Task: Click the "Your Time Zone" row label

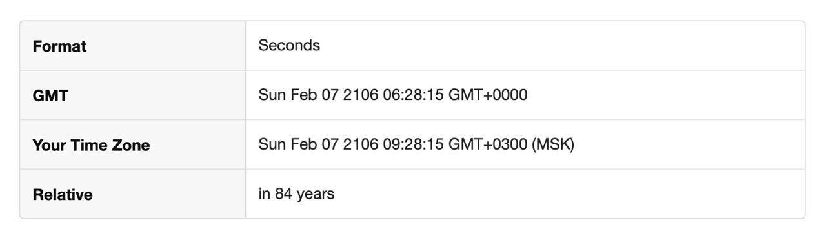Action: [91, 145]
